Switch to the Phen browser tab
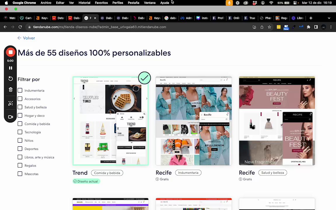This screenshot has height=210, width=336. click(266, 18)
